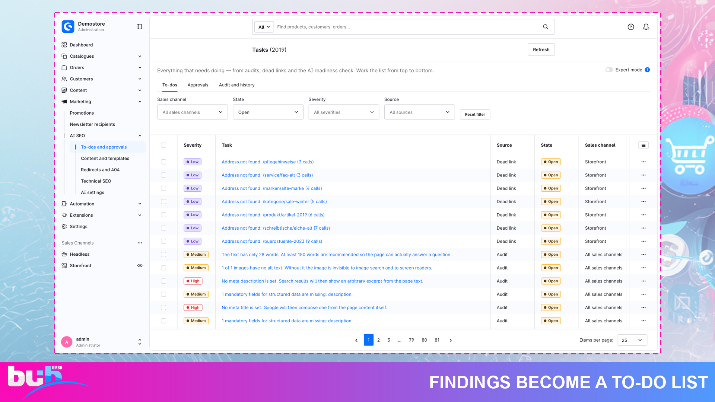This screenshot has height=402, width=715.
Task: Open Redirects and 404 menu item
Action: [x=100, y=170]
